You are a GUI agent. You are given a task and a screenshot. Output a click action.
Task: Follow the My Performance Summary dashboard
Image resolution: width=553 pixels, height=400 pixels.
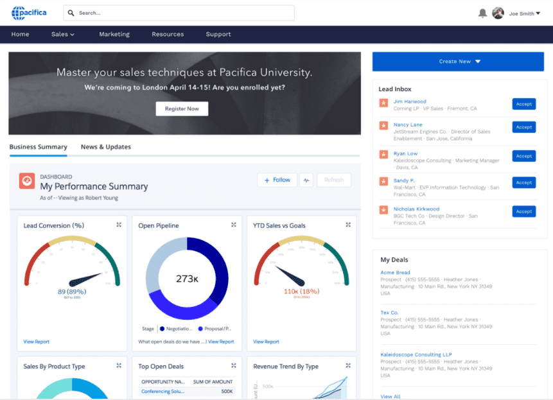coord(277,180)
